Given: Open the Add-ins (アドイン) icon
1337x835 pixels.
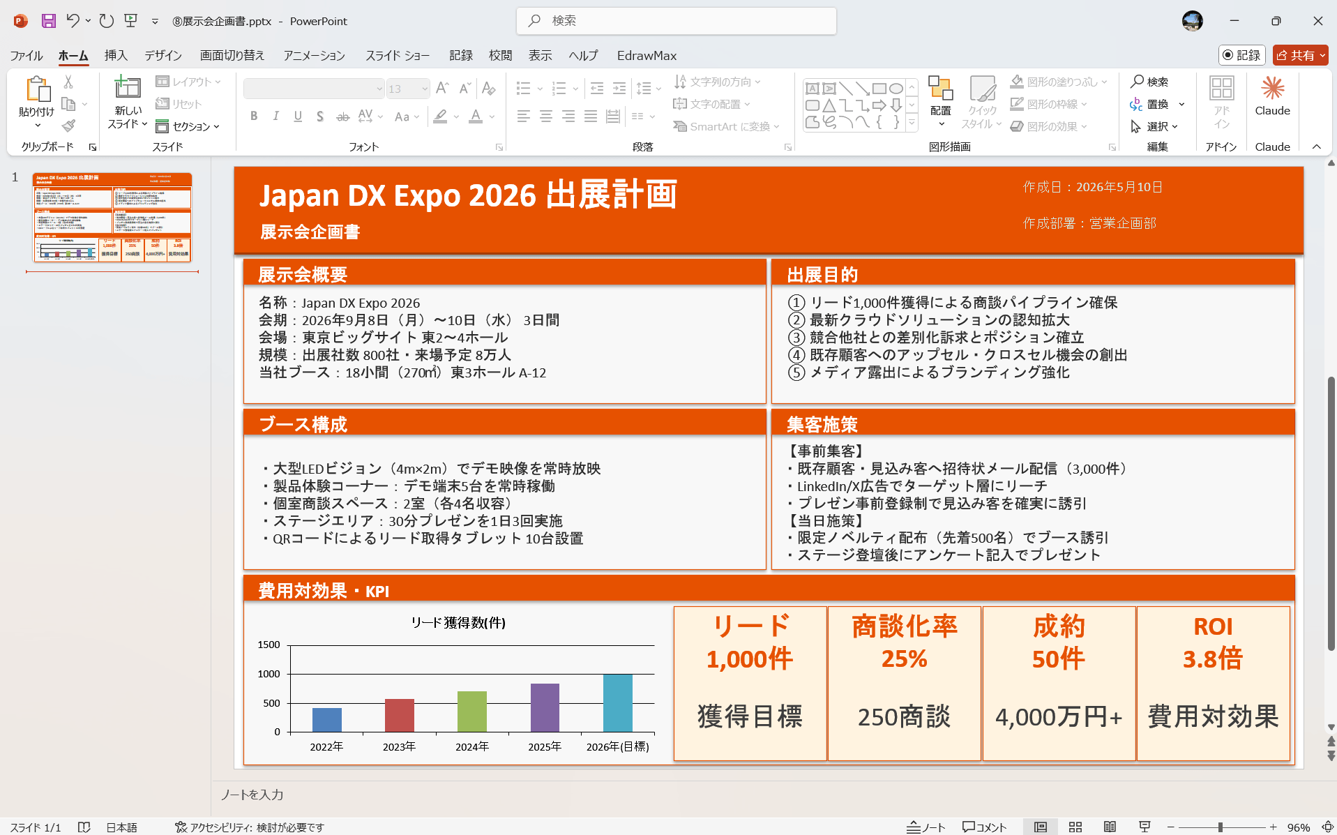Looking at the screenshot, I should click(1221, 89).
